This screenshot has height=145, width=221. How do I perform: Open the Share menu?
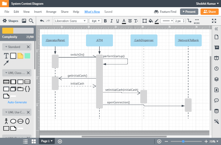click(x=65, y=12)
